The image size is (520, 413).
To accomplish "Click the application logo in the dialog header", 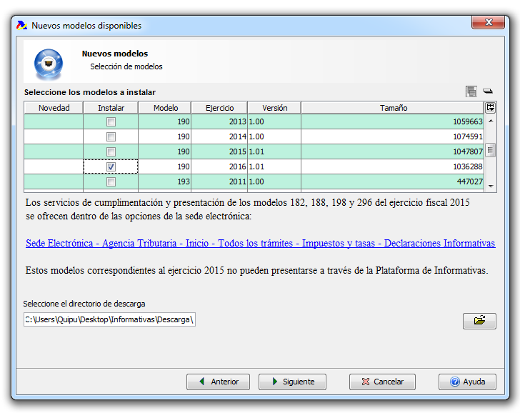I will pos(49,62).
